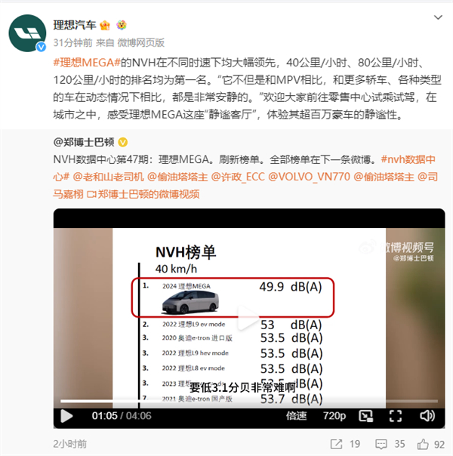Screen dimensions: 453x456
Task: Open the #理想MEGA# hashtag link
Action: tap(87, 63)
